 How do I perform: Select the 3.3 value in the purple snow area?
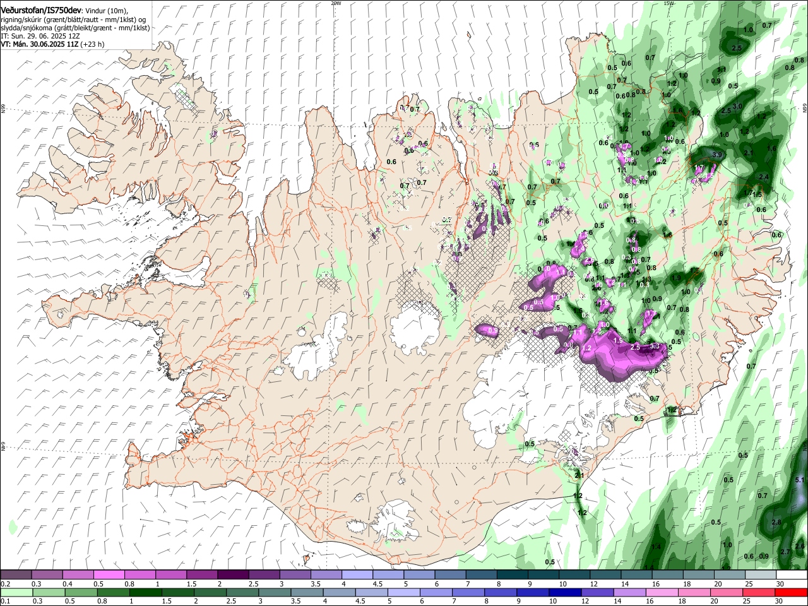pos(655,347)
